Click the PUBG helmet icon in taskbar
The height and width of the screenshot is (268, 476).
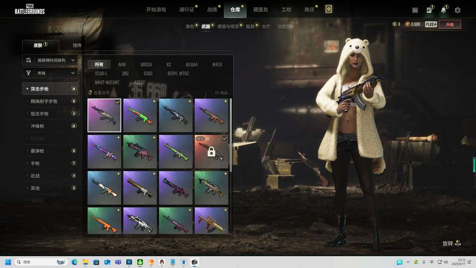[195, 262]
